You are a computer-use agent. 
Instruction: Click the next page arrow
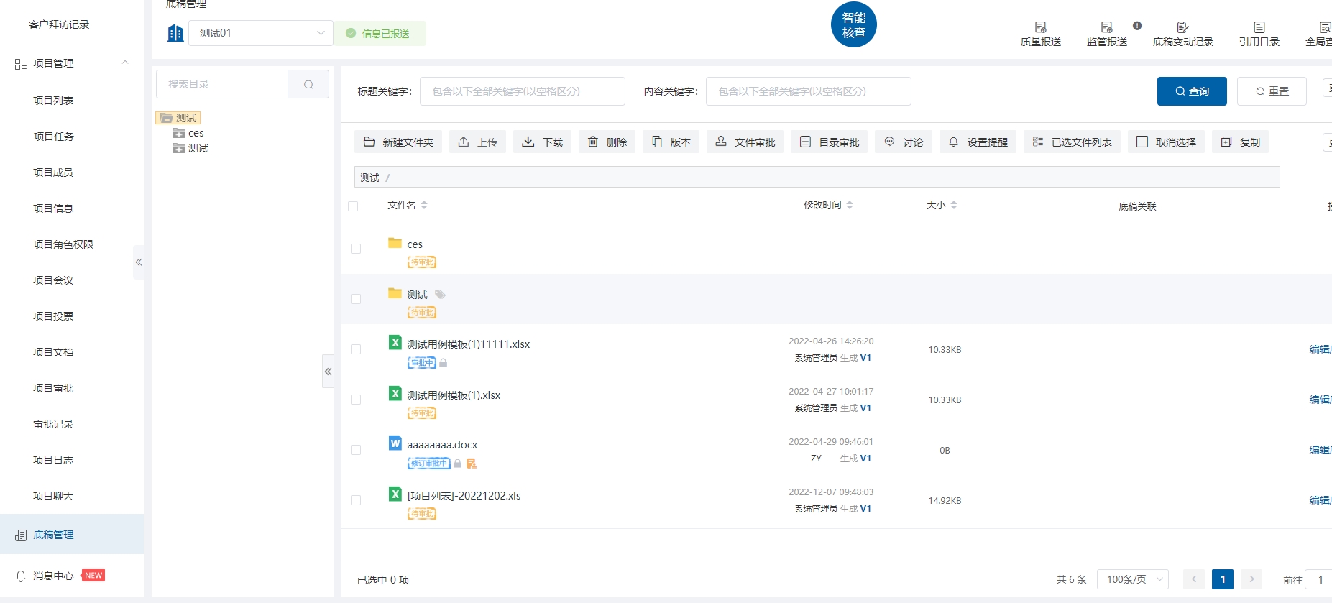(1251, 579)
